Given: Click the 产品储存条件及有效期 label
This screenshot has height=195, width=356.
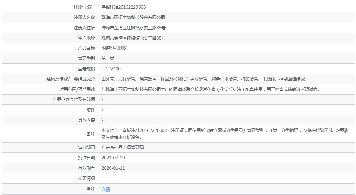Looking at the screenshot, I should click(74, 100).
